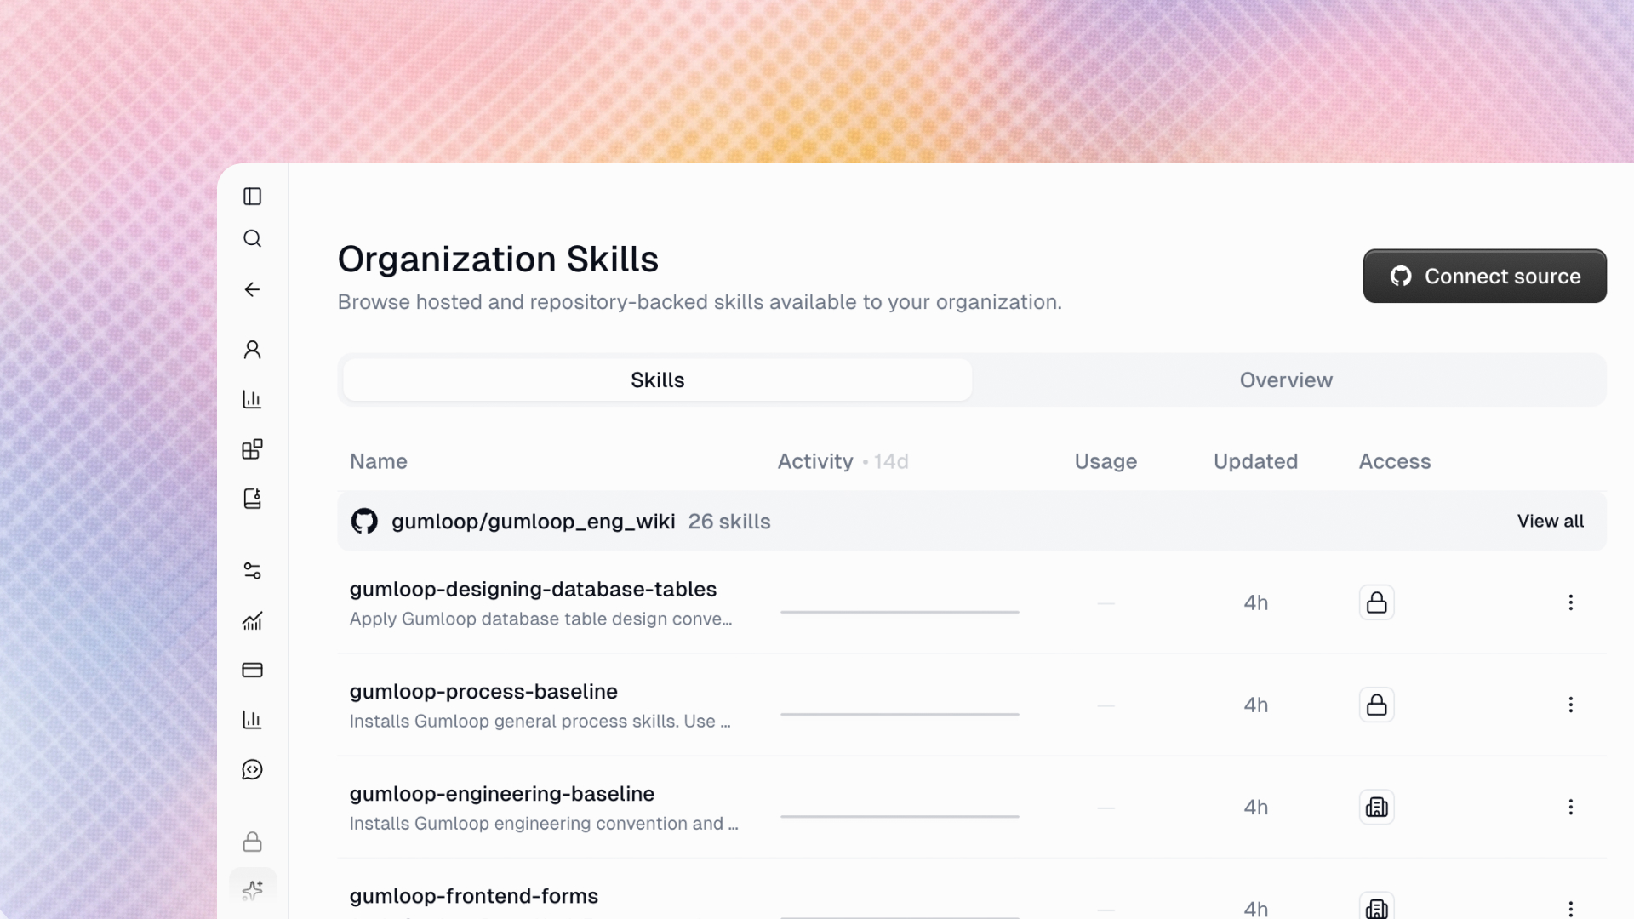This screenshot has height=919, width=1634.
Task: Open search from the sidebar magnifier
Action: (x=252, y=238)
